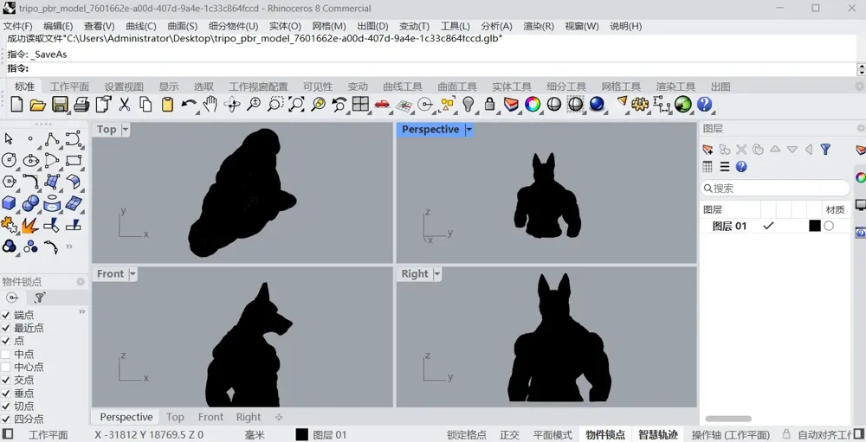Toggle 正交 in the status bar
This screenshot has height=442, width=866.
coord(509,435)
